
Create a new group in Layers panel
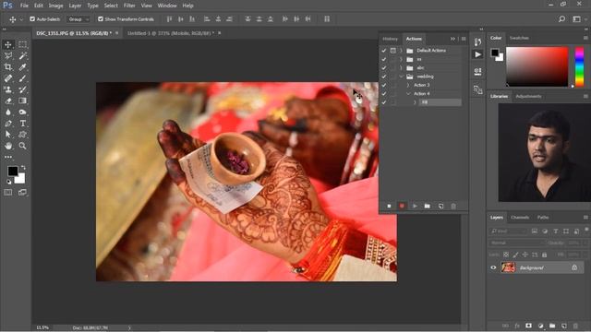(552, 326)
